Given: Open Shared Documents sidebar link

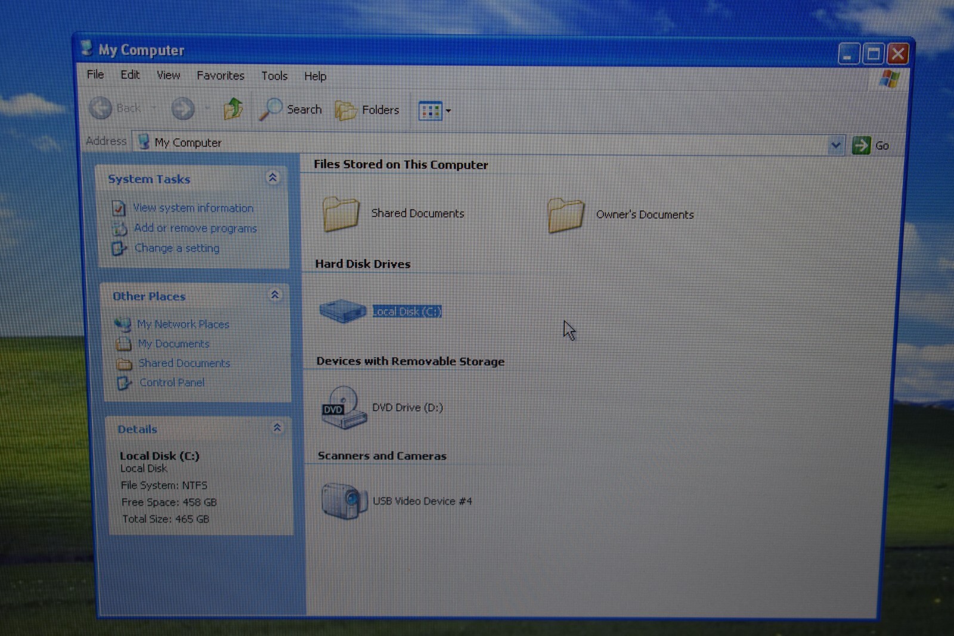Looking at the screenshot, I should coord(184,363).
